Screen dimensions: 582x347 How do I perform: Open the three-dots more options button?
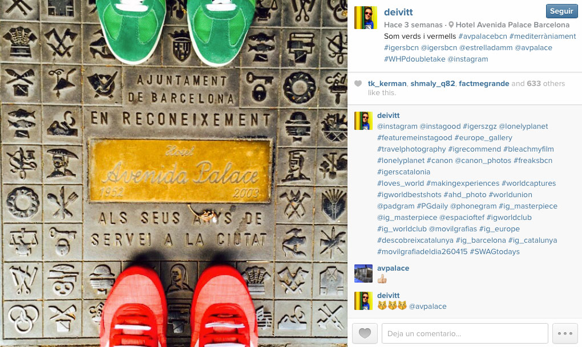pyautogui.click(x=565, y=333)
